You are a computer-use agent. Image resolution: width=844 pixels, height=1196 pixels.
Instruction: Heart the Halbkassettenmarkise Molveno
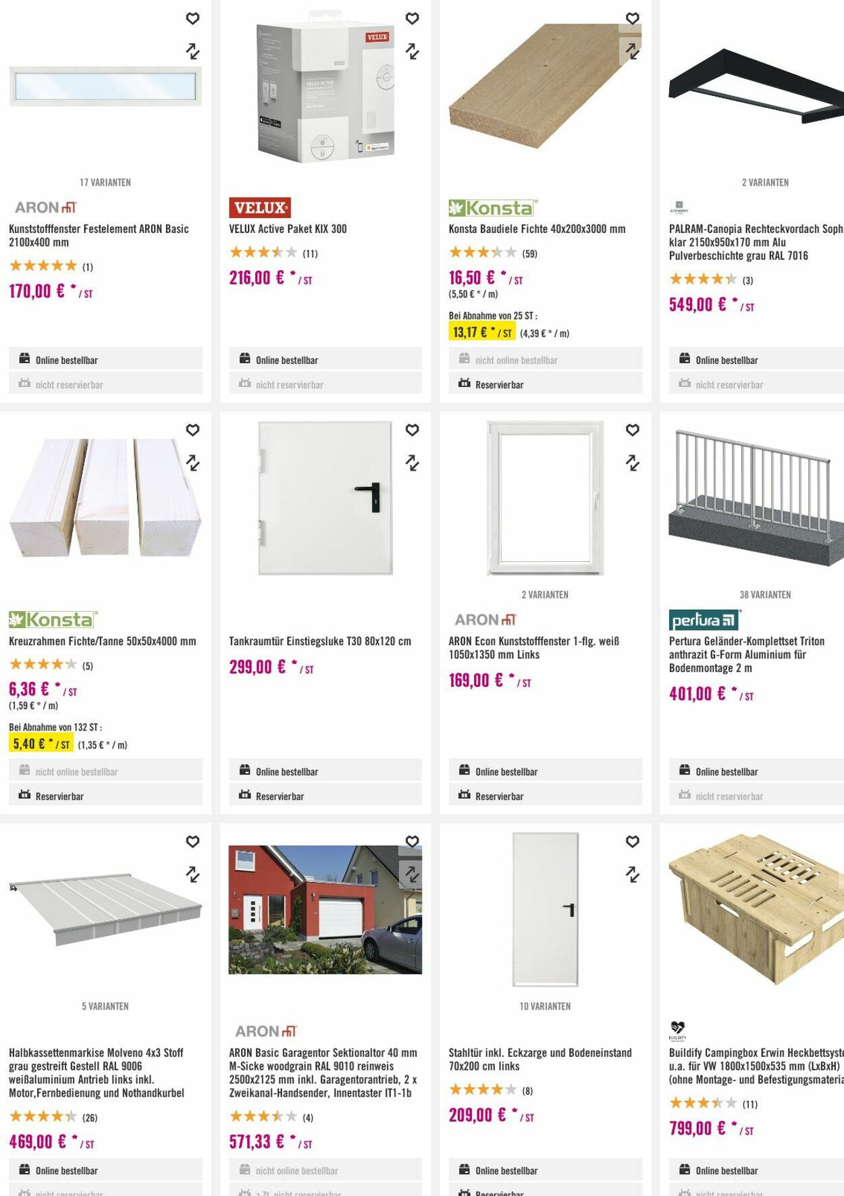[193, 841]
